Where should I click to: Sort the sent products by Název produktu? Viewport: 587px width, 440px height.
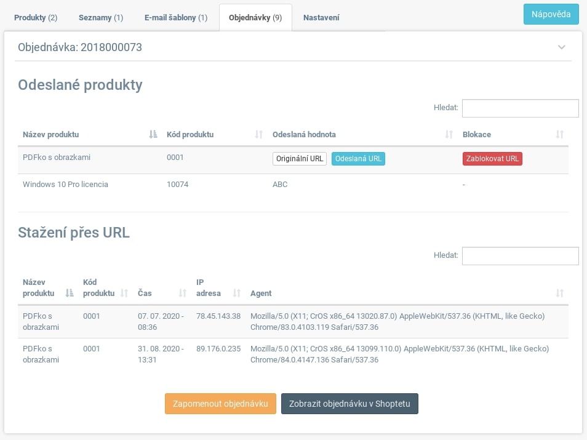pos(90,134)
